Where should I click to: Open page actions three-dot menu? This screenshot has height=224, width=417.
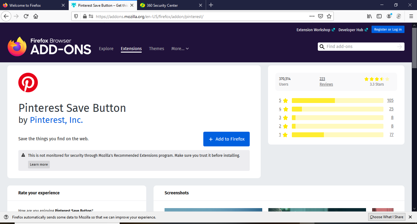point(312,17)
